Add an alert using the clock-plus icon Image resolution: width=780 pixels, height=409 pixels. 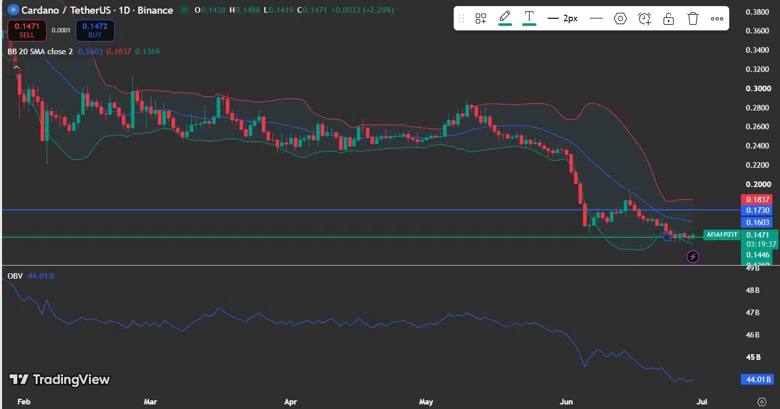[x=645, y=19]
